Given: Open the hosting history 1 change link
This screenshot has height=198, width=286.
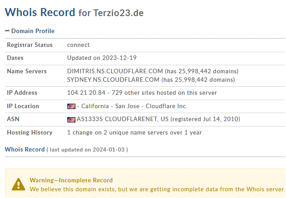Looking at the screenshot, I should point(134,132).
